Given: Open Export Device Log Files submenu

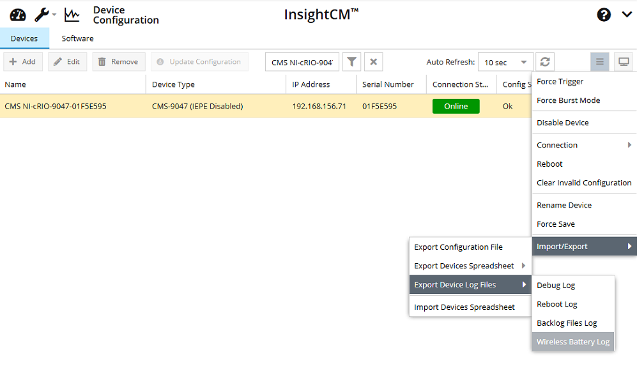Looking at the screenshot, I should pyautogui.click(x=470, y=285).
